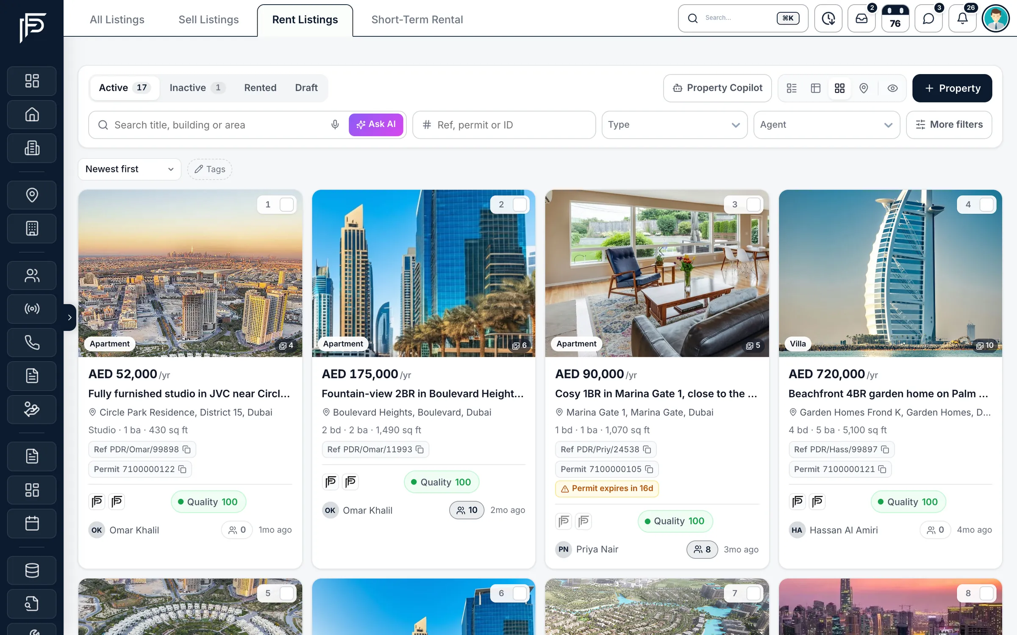
Task: Copy the Ref PDR/Omar/99898 reference
Action: (x=186, y=449)
